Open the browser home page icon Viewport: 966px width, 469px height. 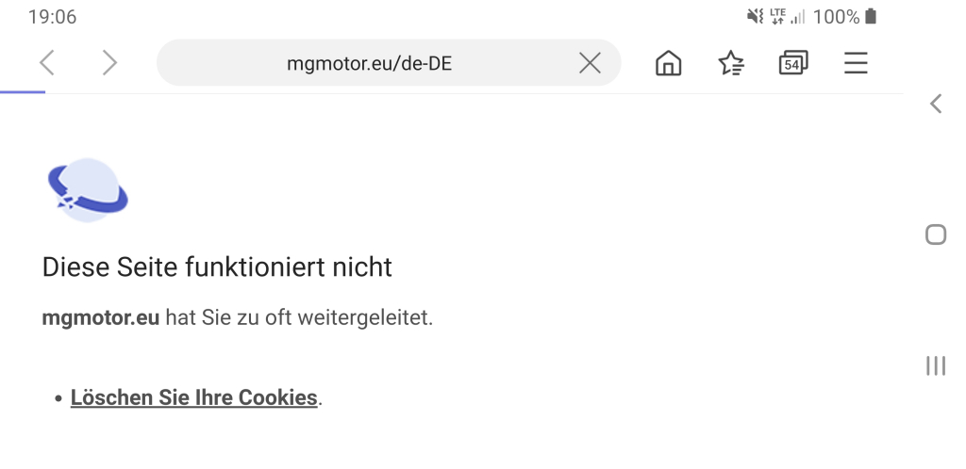pos(669,63)
